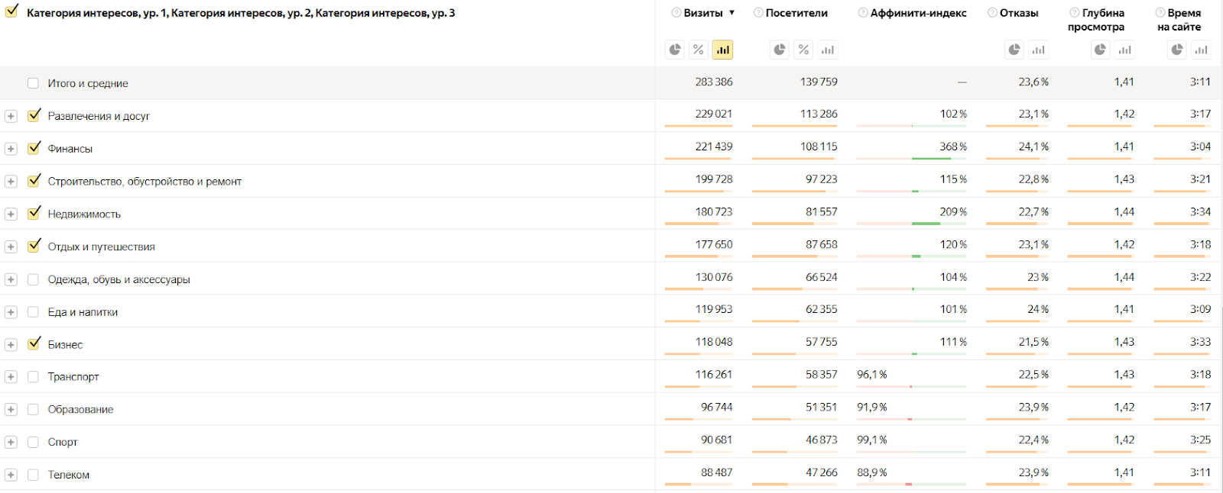Expand the Развлечения и досуг row
This screenshot has width=1223, height=493.
click(11, 117)
